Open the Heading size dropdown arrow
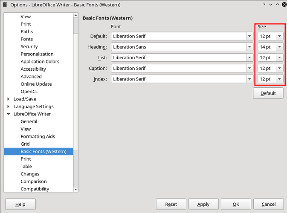 point(279,47)
